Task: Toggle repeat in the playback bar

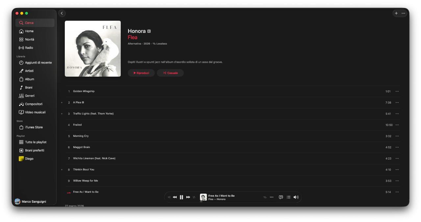Action: tap(194, 197)
